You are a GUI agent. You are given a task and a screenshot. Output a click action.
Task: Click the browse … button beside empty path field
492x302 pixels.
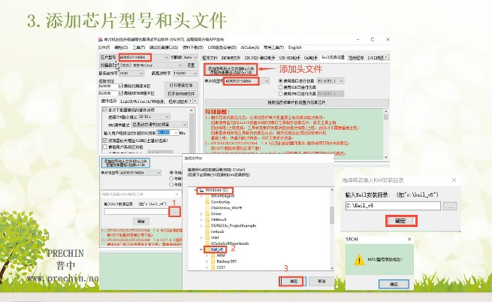point(174,212)
